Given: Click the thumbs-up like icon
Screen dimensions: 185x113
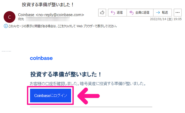Looking at the screenshot, I should pyautogui.click(x=102, y=13).
